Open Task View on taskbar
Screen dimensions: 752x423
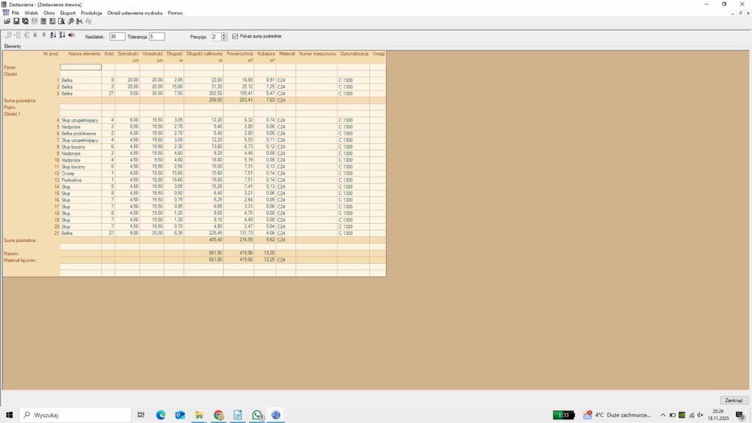pos(141,415)
